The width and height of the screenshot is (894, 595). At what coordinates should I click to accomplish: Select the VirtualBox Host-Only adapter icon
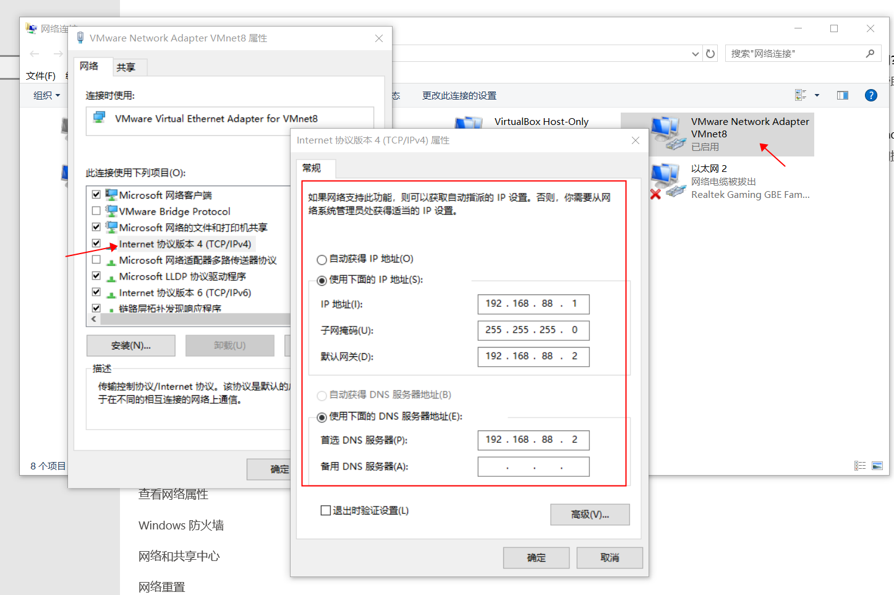pos(469,122)
